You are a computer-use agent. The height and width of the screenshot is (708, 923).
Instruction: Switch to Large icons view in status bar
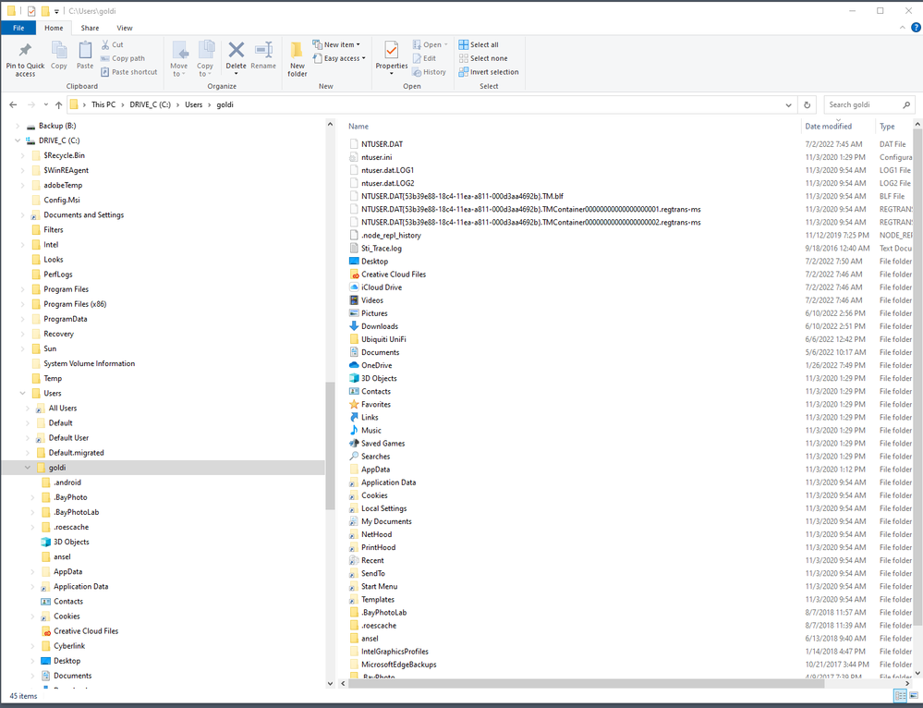(x=913, y=696)
